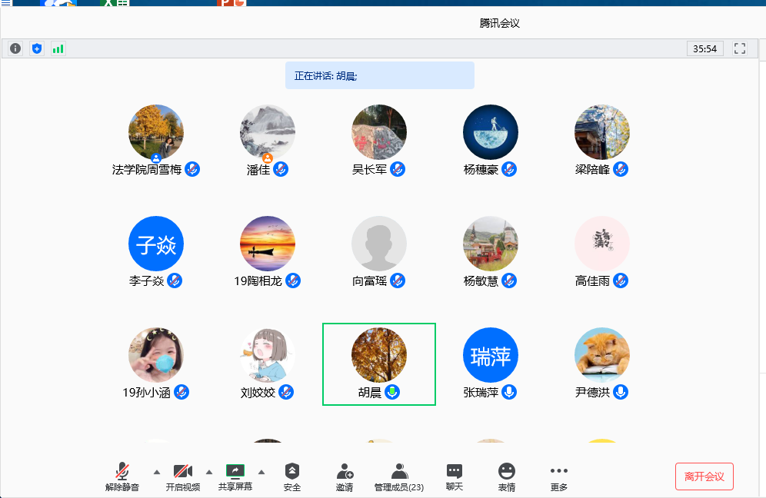The image size is (766, 498).
Task: Click the name label 19陶相龙
Action: tap(258, 281)
